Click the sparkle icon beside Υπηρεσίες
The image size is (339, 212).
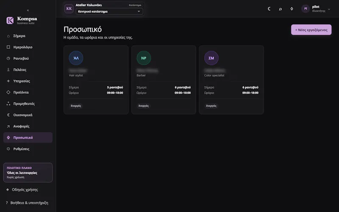(x=8, y=81)
